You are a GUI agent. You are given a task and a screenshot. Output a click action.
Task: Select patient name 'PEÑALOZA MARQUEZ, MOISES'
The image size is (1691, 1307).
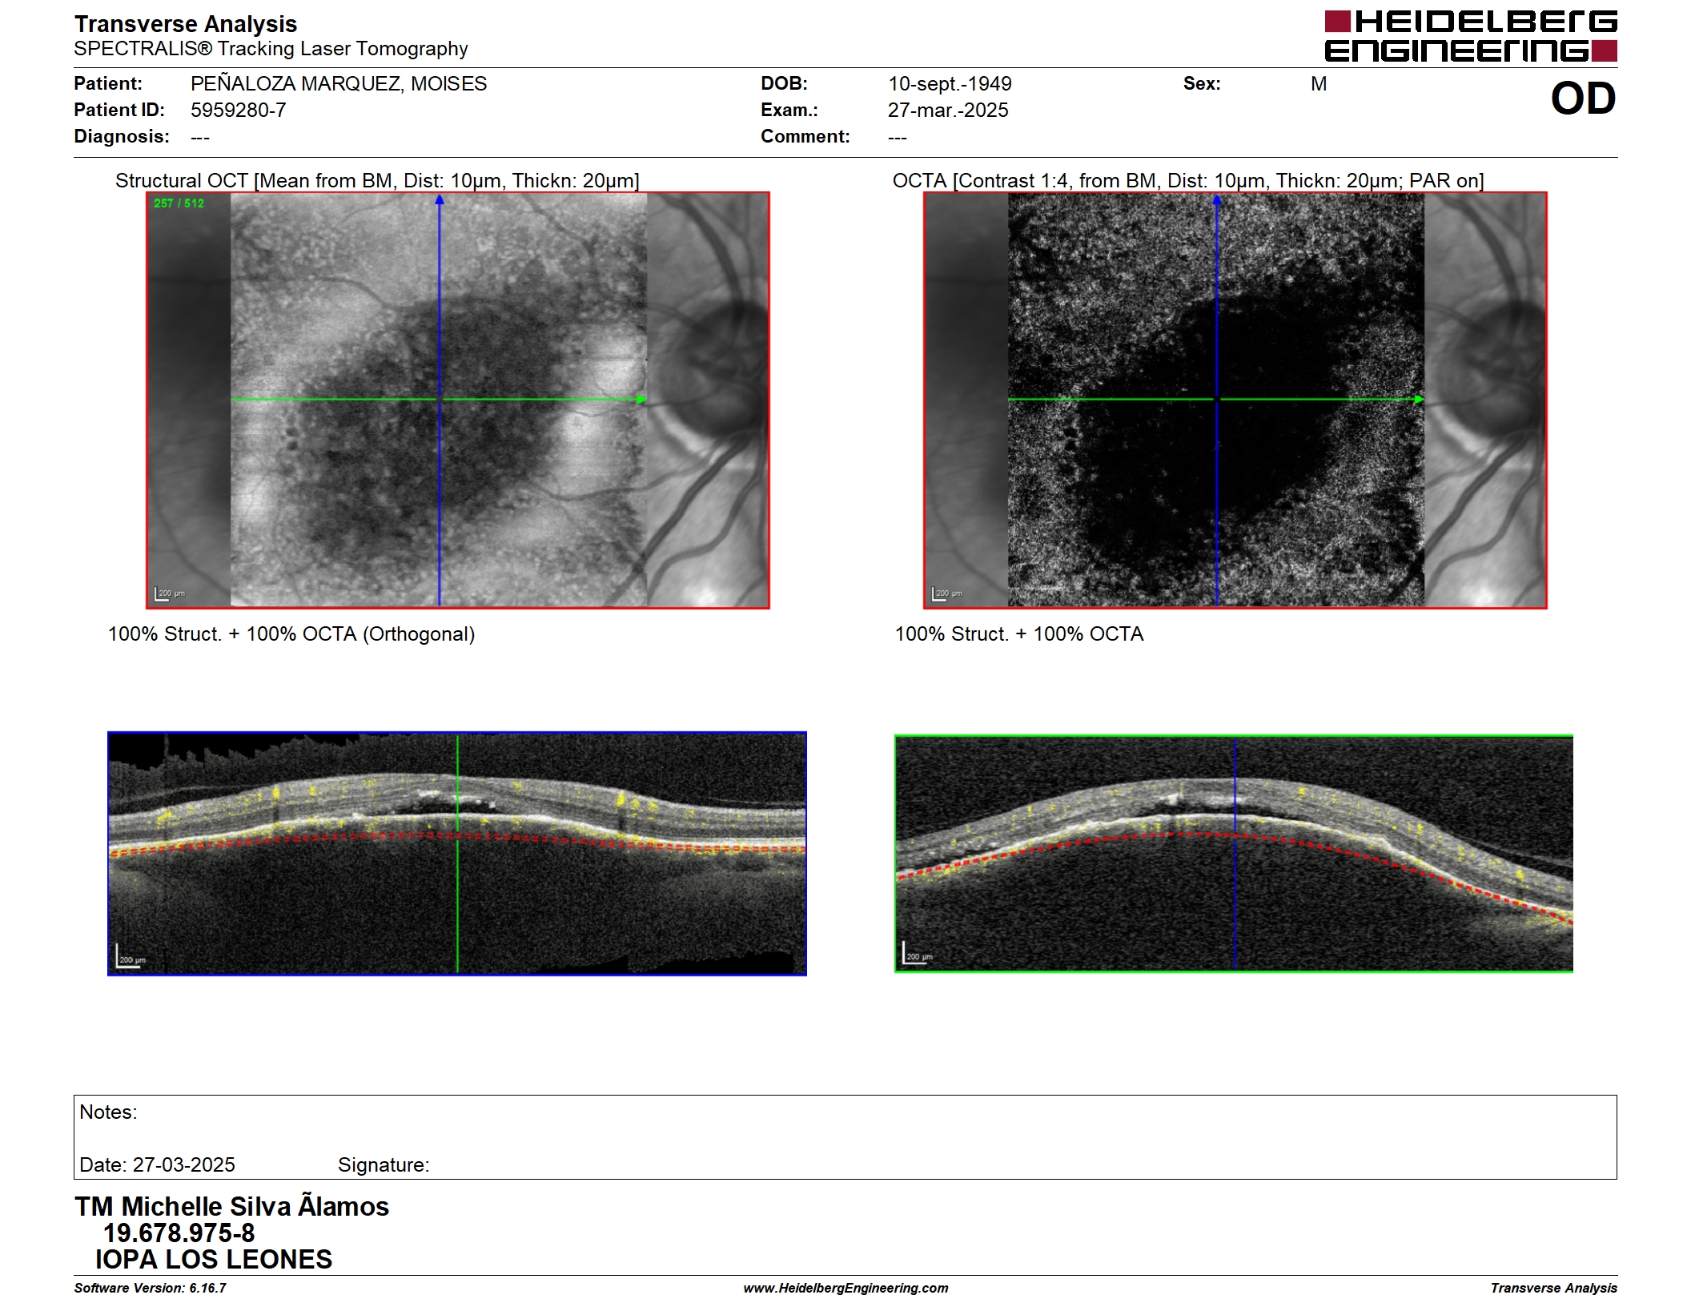pyautogui.click(x=339, y=84)
